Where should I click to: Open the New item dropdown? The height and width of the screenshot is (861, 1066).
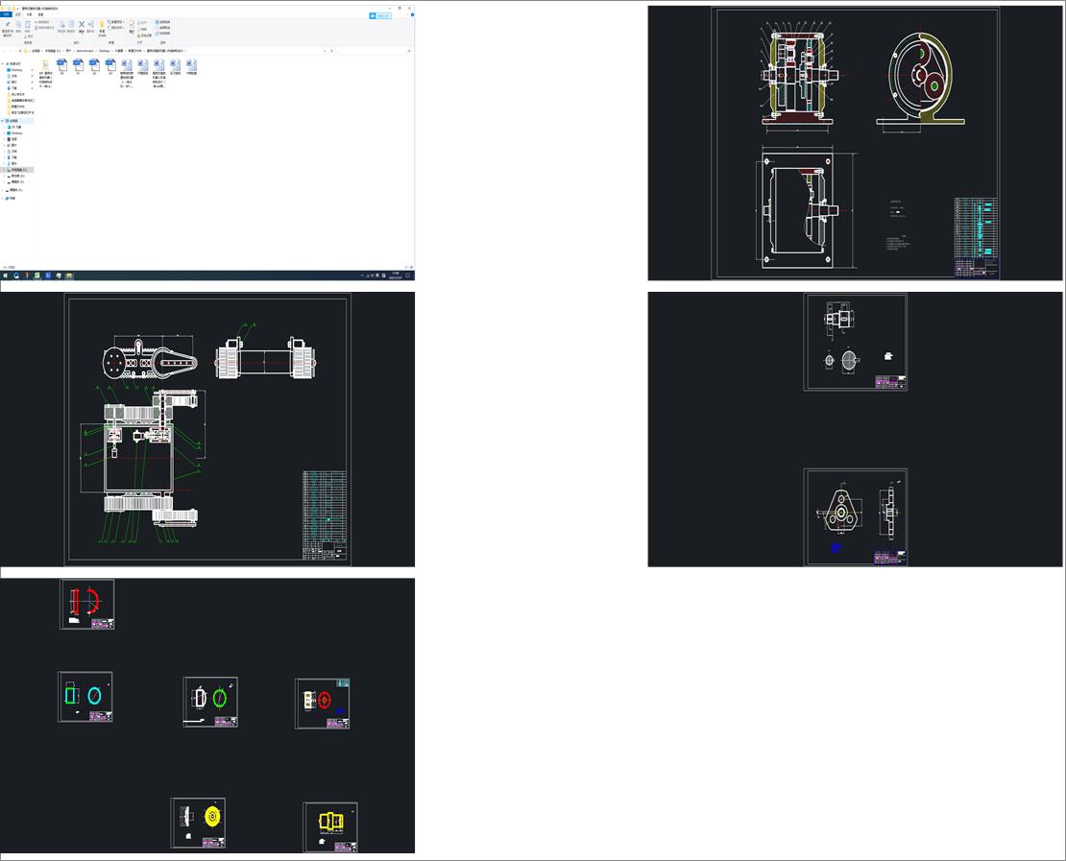pyautogui.click(x=116, y=22)
